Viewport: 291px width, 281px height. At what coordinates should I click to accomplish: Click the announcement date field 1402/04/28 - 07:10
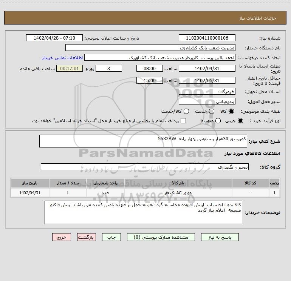[x=54, y=38]
